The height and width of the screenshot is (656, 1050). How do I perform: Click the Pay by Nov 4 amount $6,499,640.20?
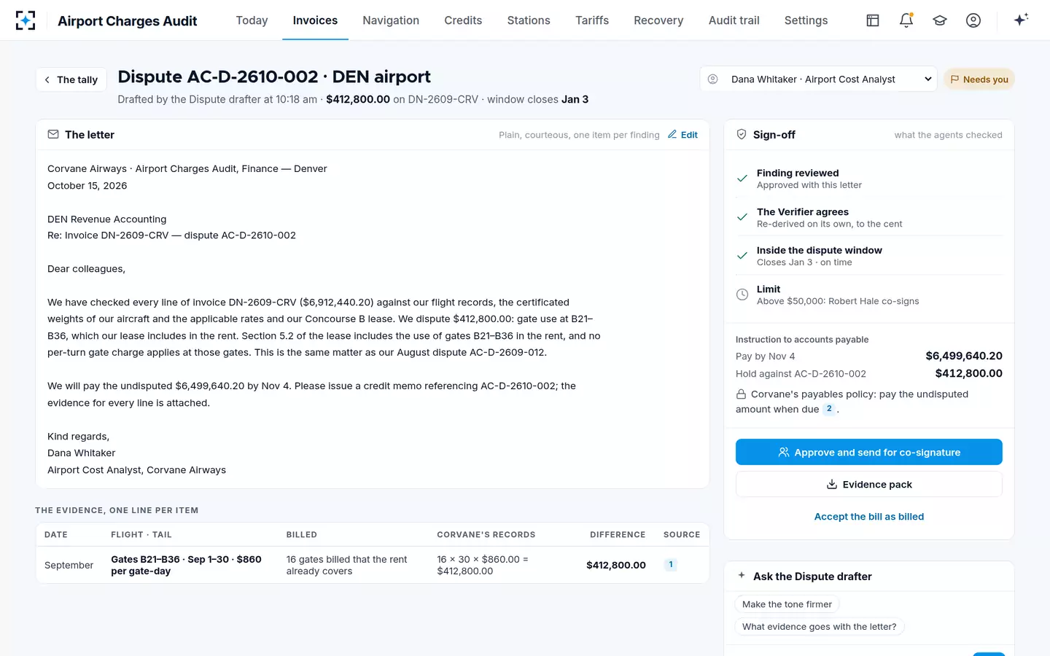click(x=964, y=356)
